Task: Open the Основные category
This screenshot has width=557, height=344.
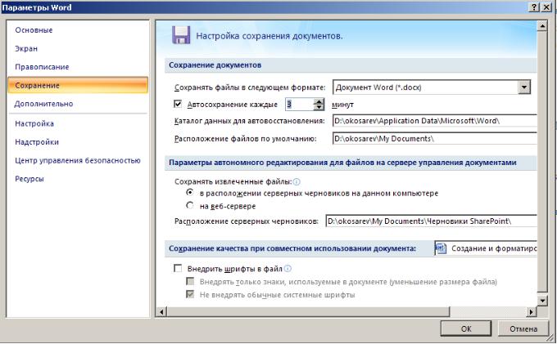Action: click(34, 30)
